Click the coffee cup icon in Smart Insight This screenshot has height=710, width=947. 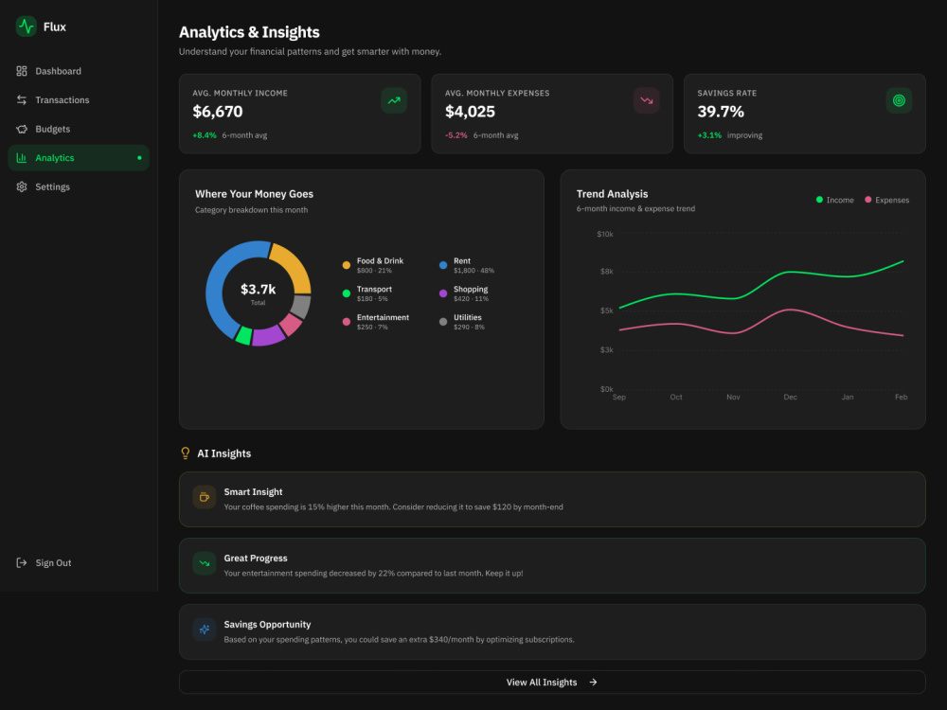click(205, 497)
